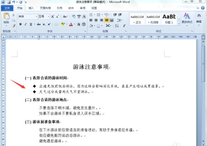Open the font name dropdown 宋体
This screenshot has height=146, width=207.
(36, 17)
